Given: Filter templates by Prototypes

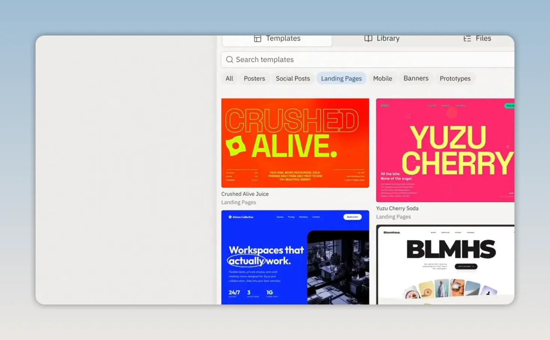Looking at the screenshot, I should [x=455, y=78].
